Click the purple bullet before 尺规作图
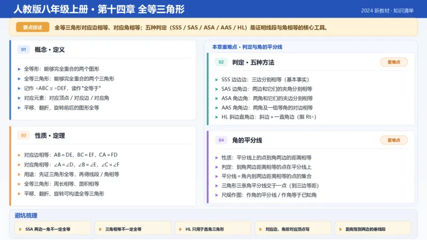The height and width of the screenshot is (240, 427). [x=217, y=195]
